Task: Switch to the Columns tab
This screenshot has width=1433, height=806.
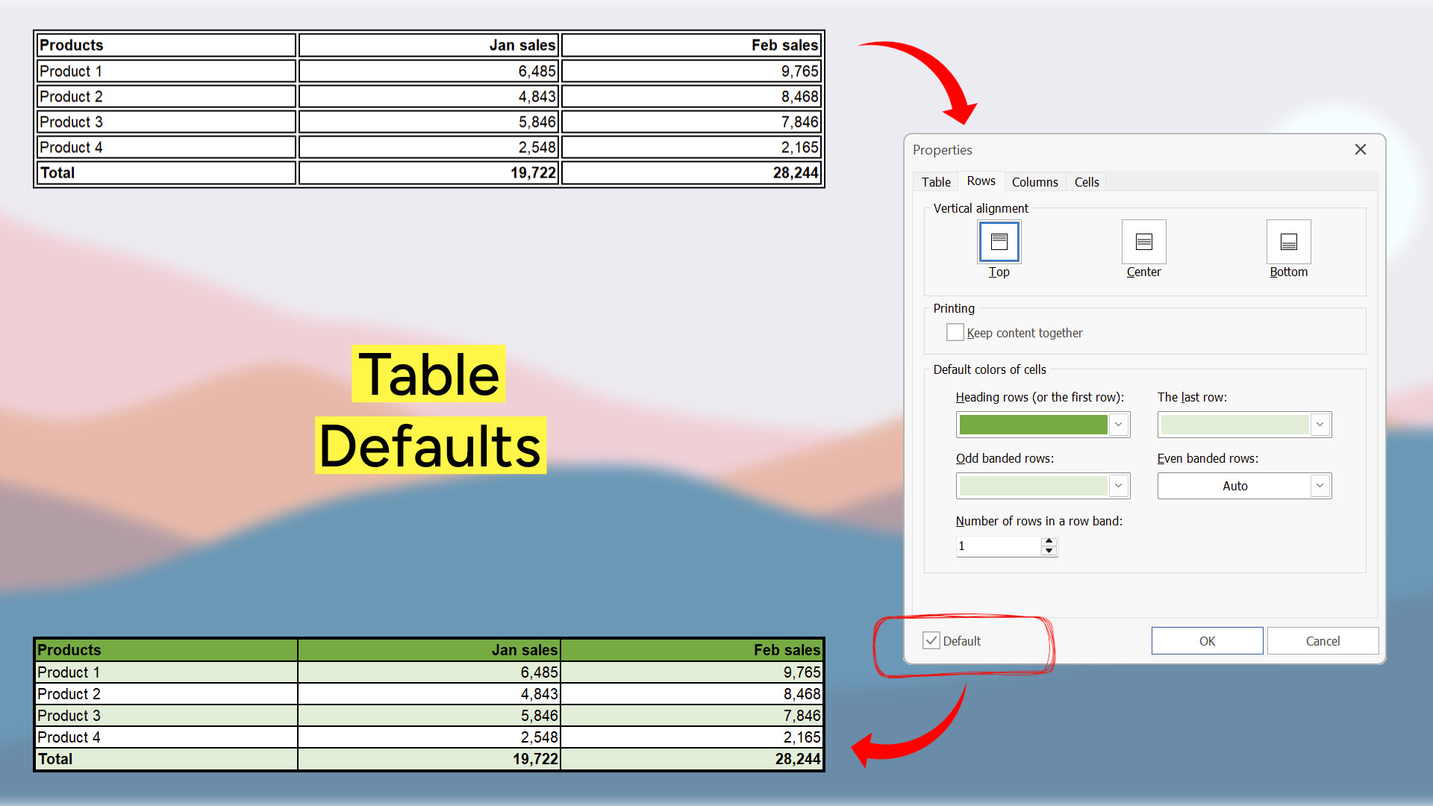Action: pyautogui.click(x=1034, y=181)
